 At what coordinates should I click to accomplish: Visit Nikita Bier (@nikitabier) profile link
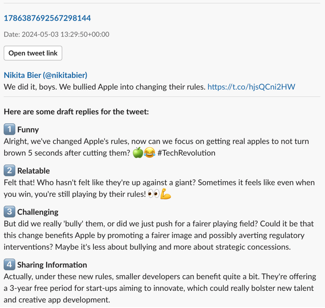pyautogui.click(x=45, y=75)
